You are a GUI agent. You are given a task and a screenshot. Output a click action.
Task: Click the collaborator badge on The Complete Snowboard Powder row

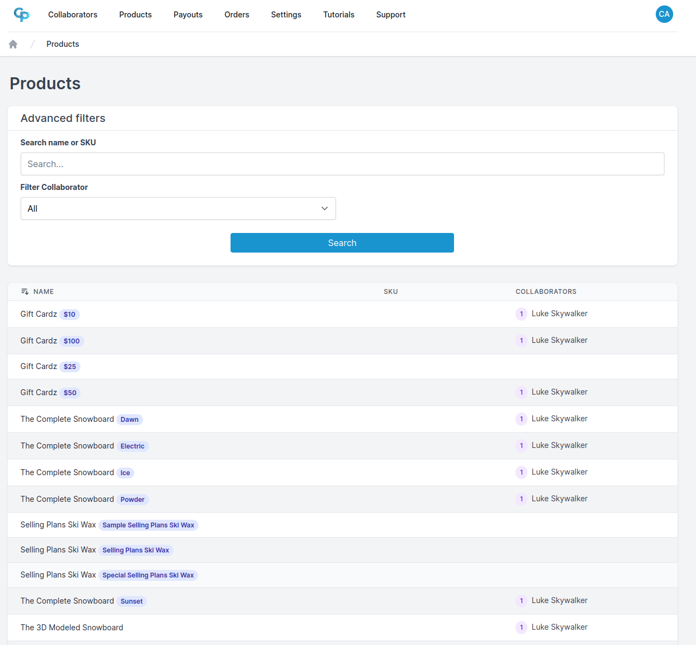pos(521,499)
